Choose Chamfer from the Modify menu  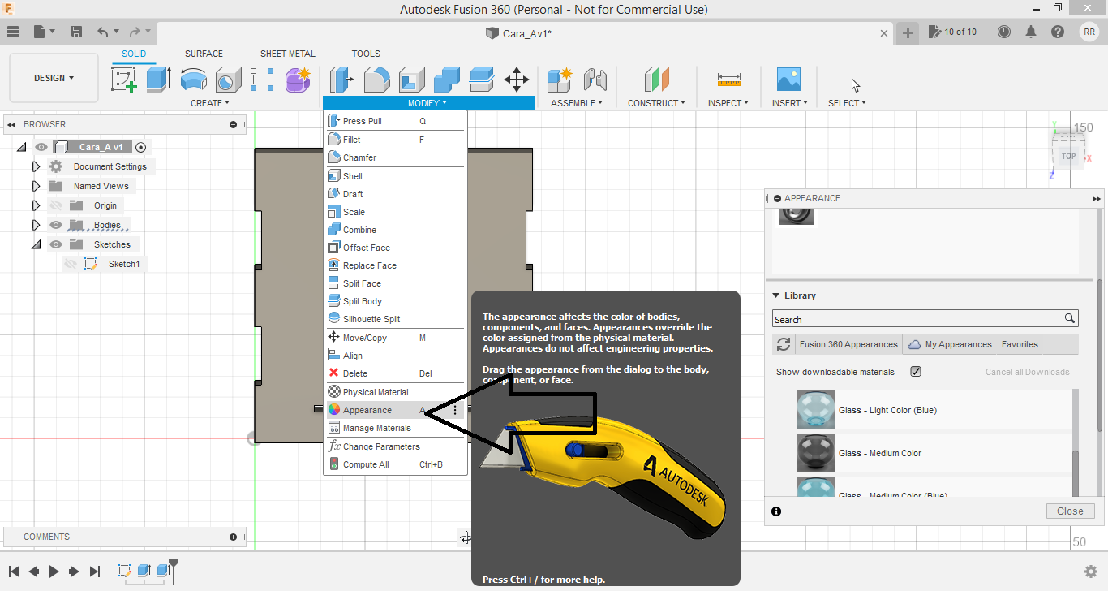(395, 157)
